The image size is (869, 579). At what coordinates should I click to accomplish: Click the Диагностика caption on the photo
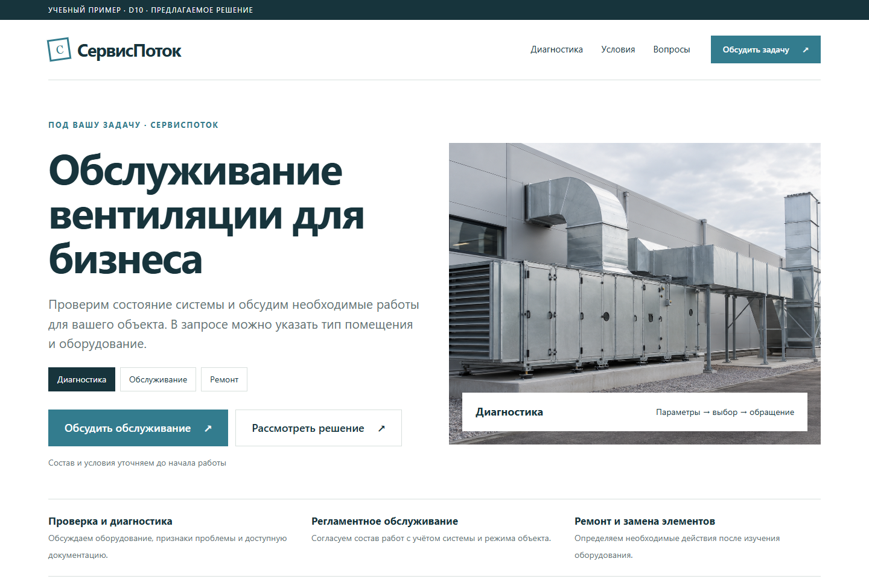[x=509, y=412]
